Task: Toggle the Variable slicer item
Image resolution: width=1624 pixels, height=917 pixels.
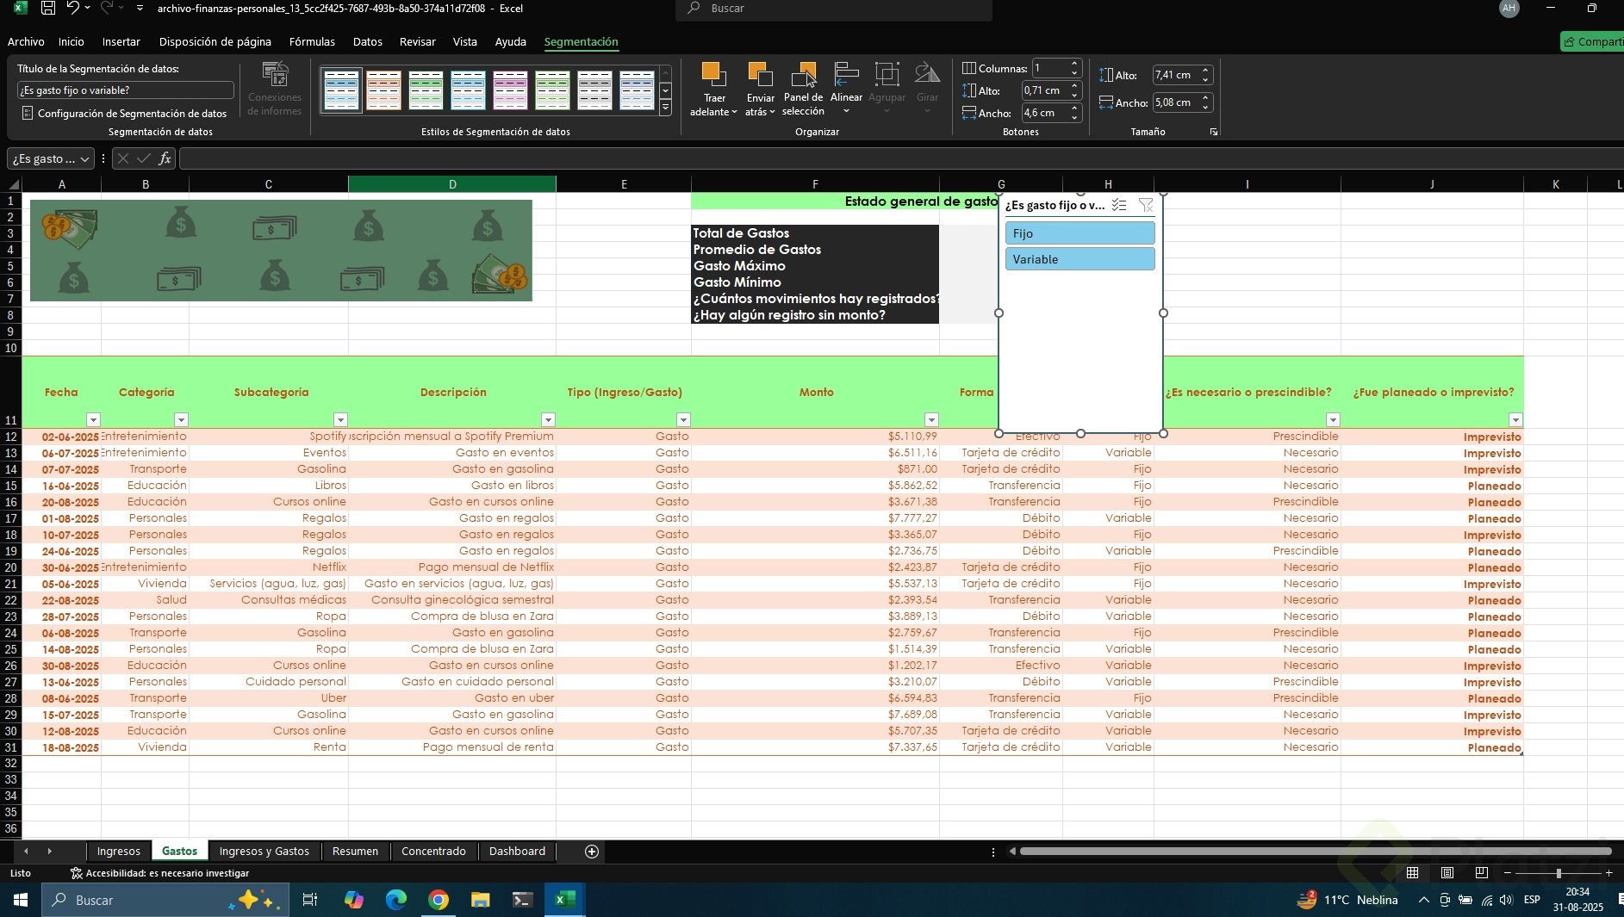Action: pyautogui.click(x=1080, y=259)
